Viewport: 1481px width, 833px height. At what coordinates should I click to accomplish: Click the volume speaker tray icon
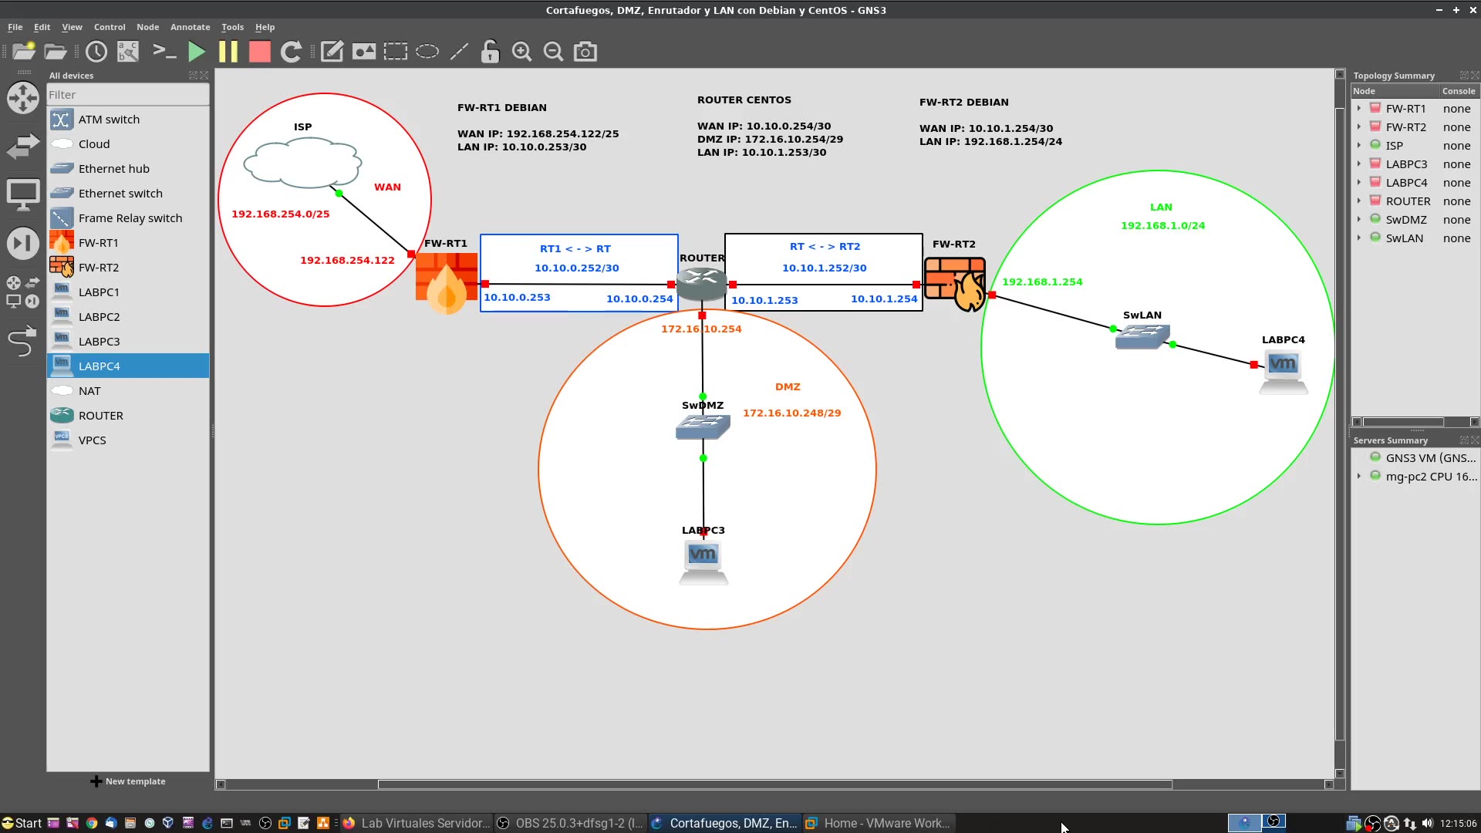[x=1428, y=823]
